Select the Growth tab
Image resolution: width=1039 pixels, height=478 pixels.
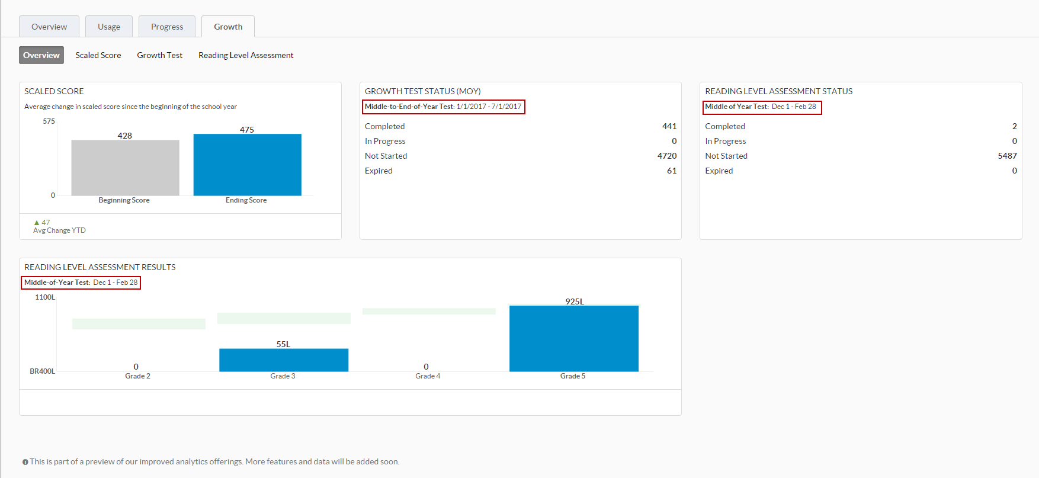click(x=228, y=27)
